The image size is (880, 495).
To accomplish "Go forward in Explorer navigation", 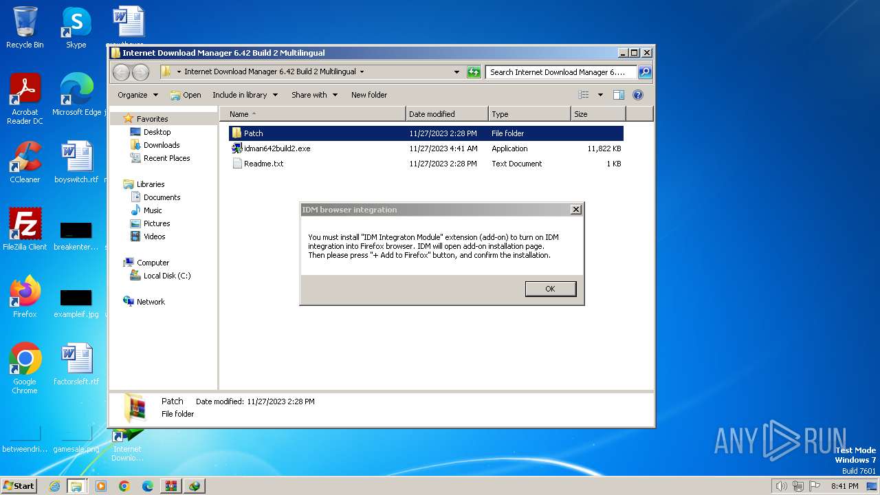I will click(x=140, y=72).
